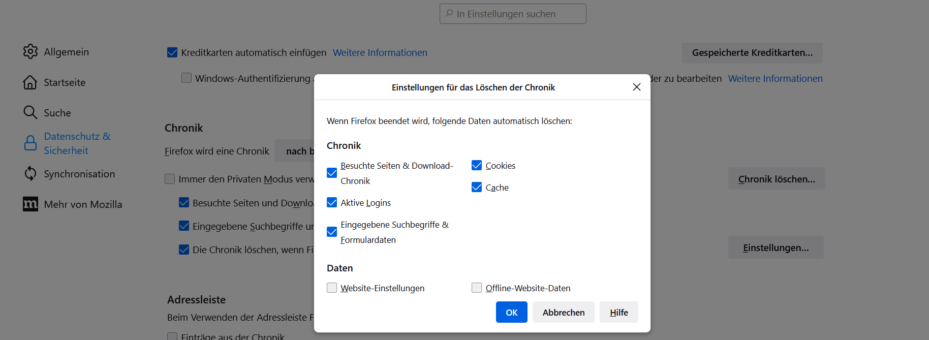This screenshot has height=340, width=929.
Task: Enable Website-Einstellungen checkbox
Action: 332,288
